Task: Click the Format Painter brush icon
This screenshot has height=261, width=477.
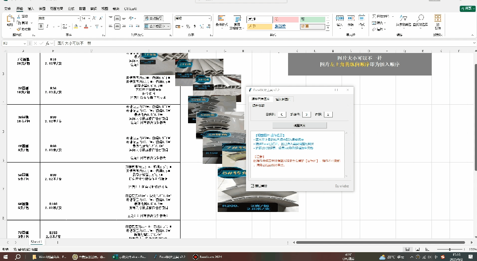Action: [x=19, y=29]
